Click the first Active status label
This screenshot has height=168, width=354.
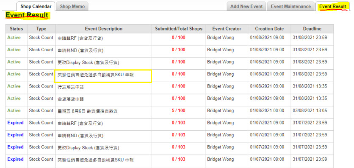14,37
